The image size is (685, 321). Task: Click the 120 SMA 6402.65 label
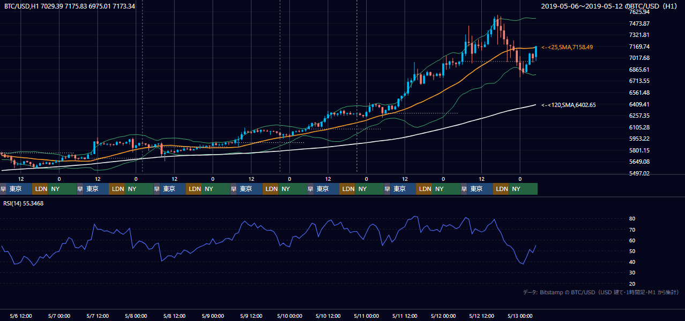tap(569, 105)
